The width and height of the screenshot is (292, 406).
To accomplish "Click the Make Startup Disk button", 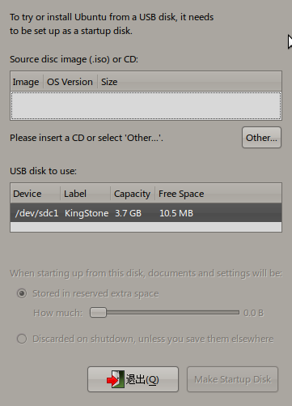I will [232, 379].
